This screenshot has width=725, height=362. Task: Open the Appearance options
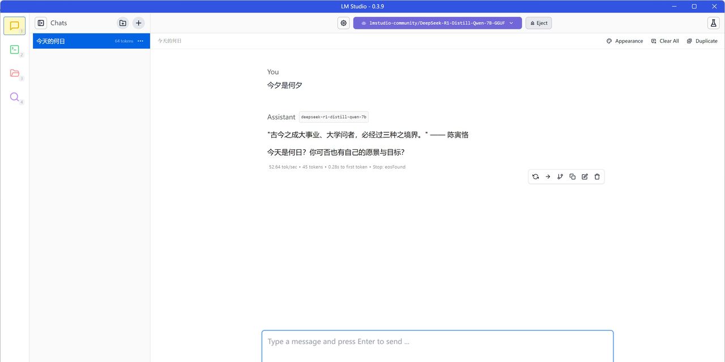[625, 41]
